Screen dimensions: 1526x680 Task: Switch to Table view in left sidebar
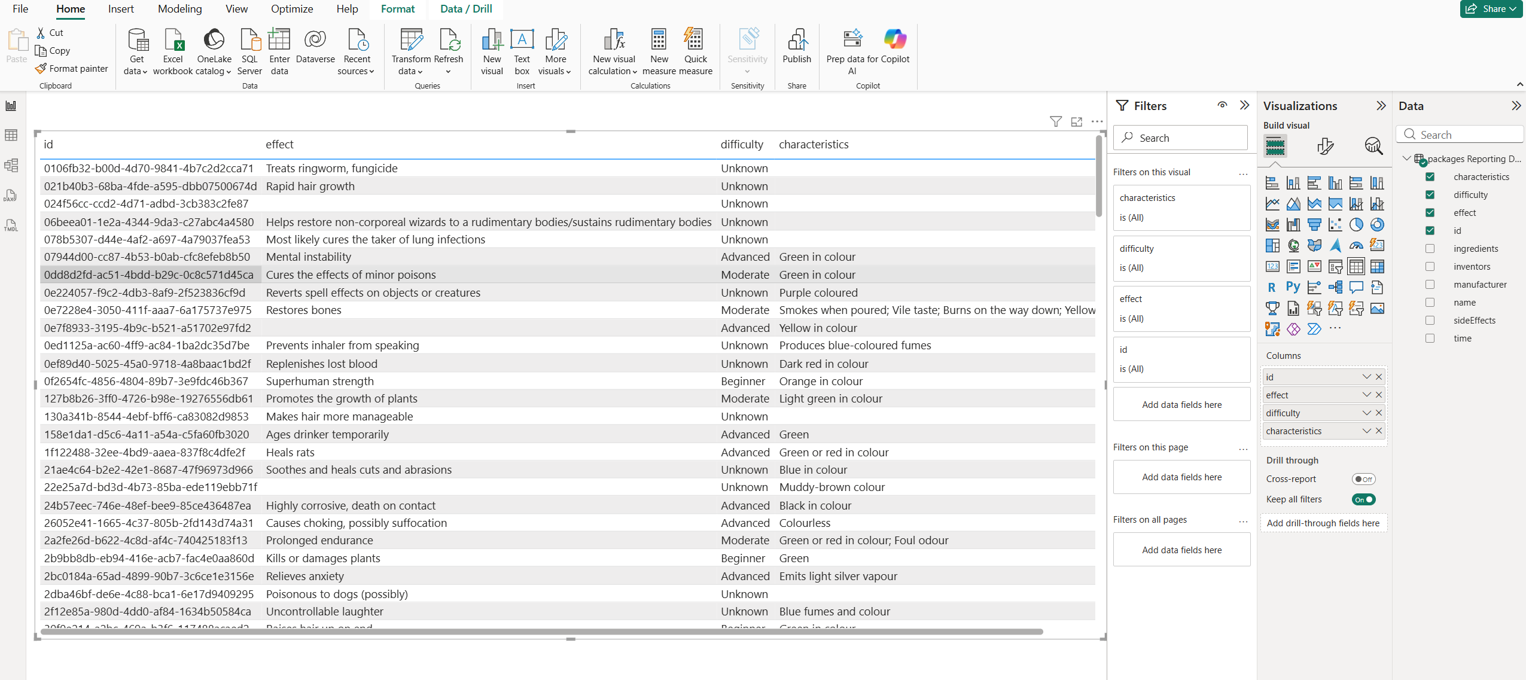(x=11, y=135)
